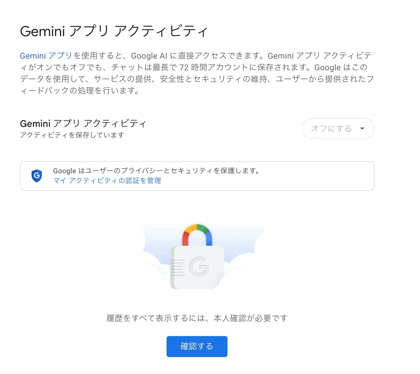Click the gray G logo on the padlock

pos(199,266)
